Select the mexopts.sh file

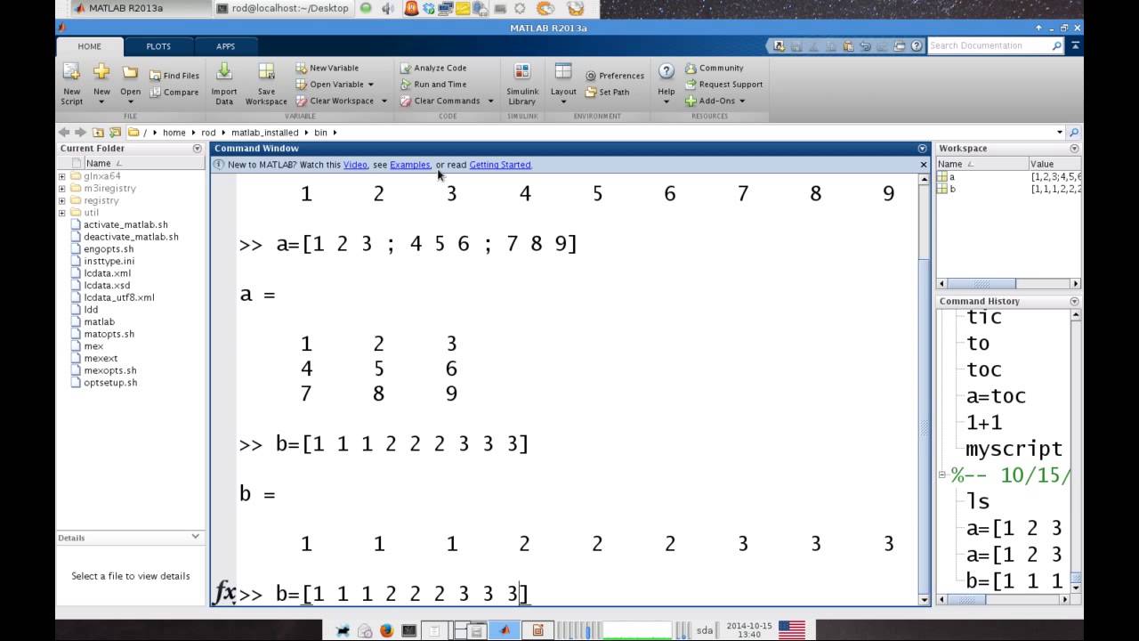click(110, 370)
